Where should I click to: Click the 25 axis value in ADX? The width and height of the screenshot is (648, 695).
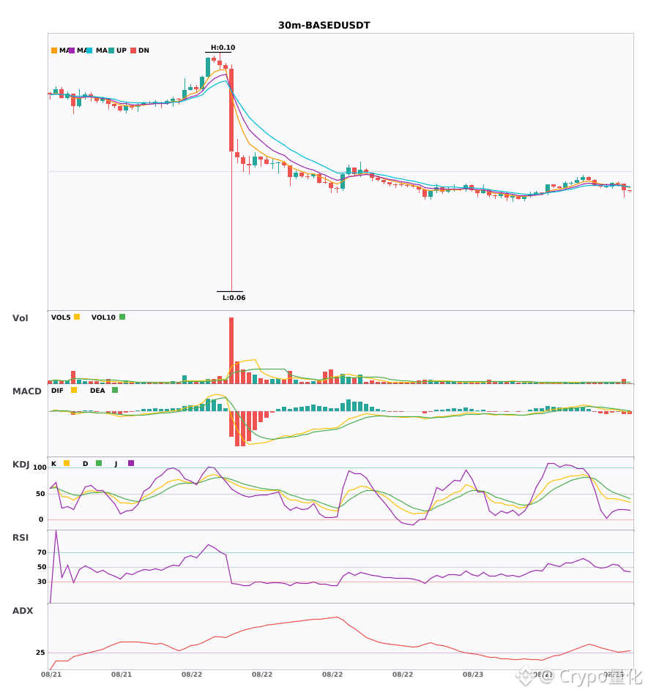pos(40,653)
